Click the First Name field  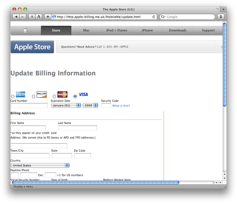[x=28, y=128]
